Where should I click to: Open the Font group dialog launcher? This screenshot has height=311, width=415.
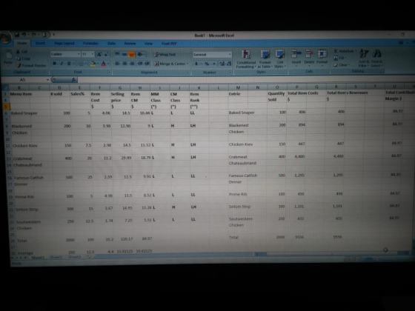(x=109, y=72)
